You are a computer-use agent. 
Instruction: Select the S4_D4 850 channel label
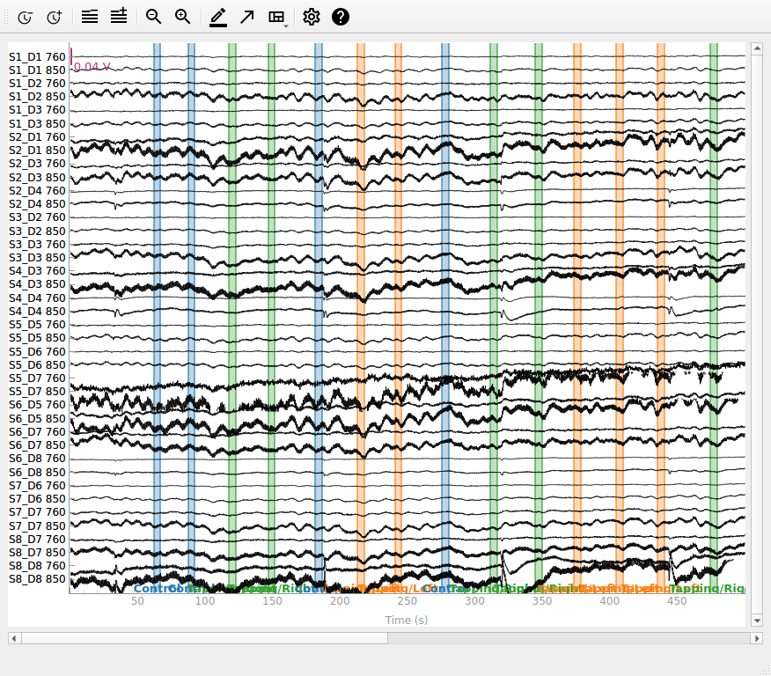pos(37,312)
